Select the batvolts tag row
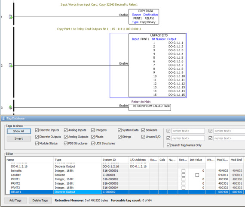Viewport: 245px width, 207px height. pyautogui.click(x=124, y=171)
